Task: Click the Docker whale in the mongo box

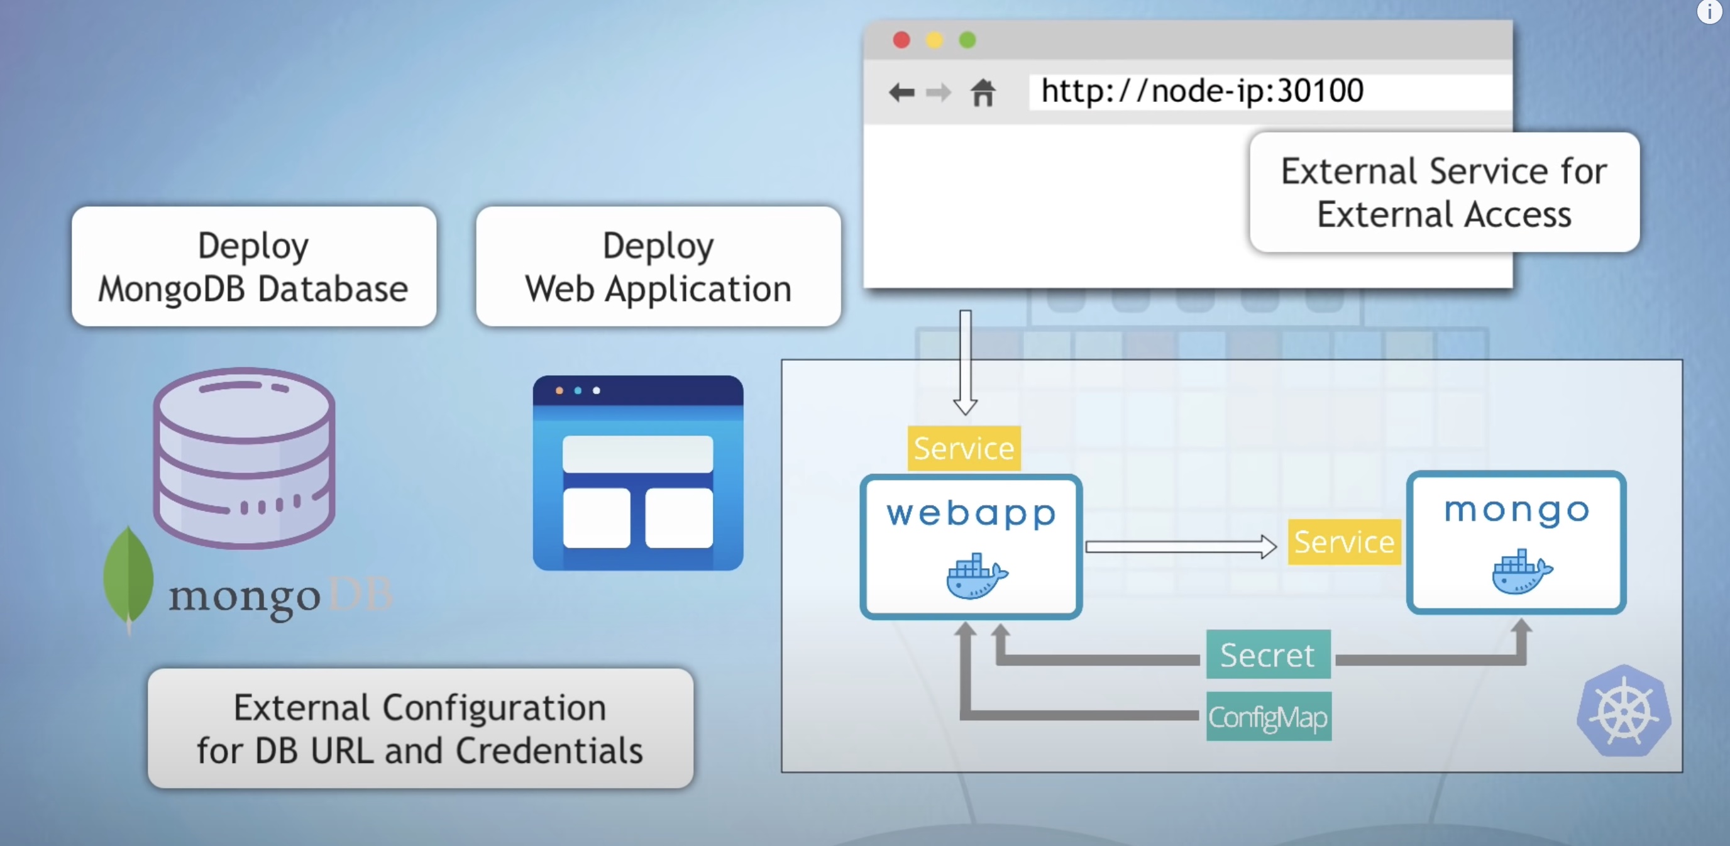Action: (1522, 571)
